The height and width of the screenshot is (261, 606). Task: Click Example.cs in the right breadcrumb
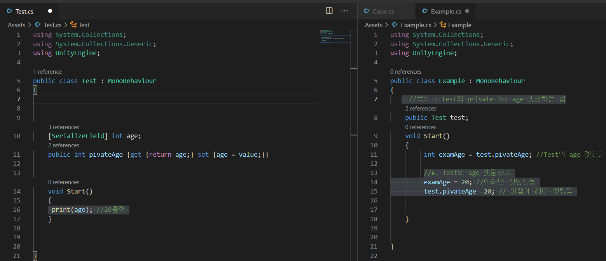pos(416,25)
